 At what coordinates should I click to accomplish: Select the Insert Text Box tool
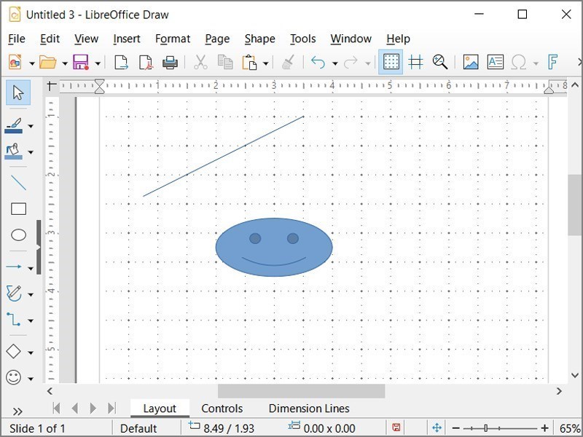pos(496,62)
